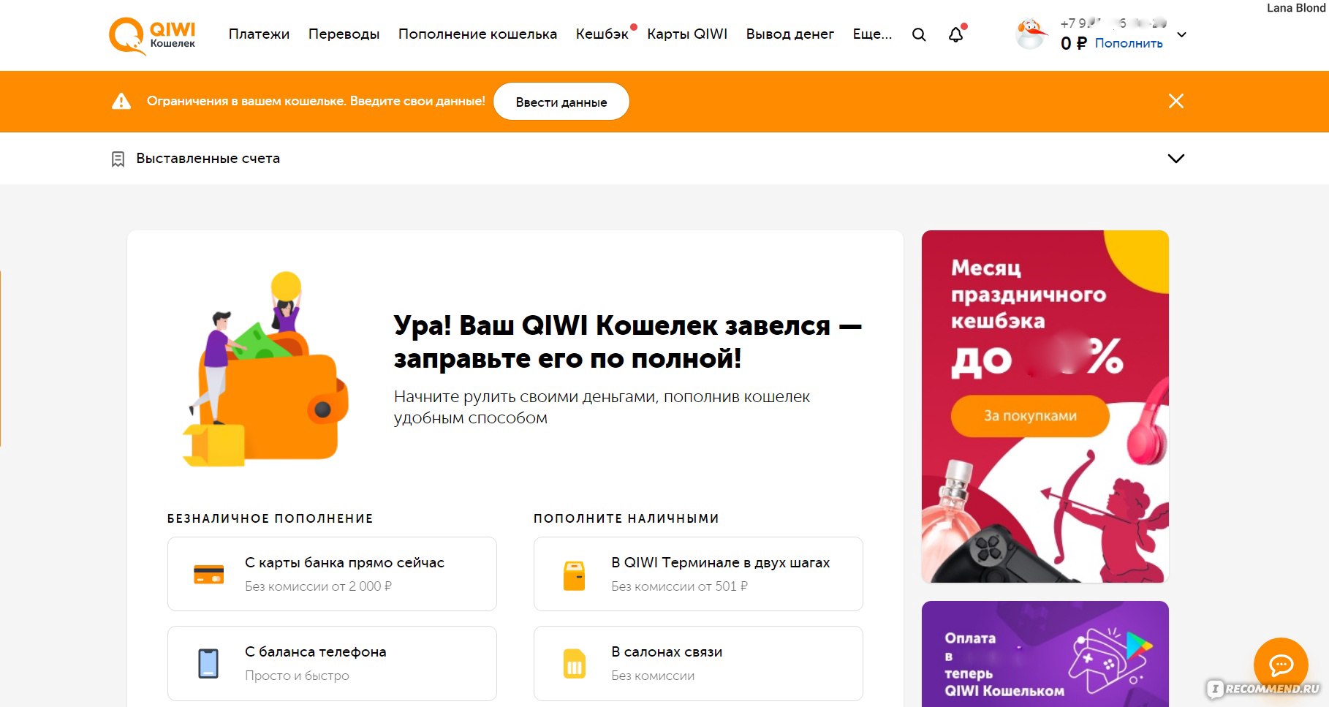Click the Просто и быстро text
This screenshot has height=707, width=1329.
pos(297,676)
